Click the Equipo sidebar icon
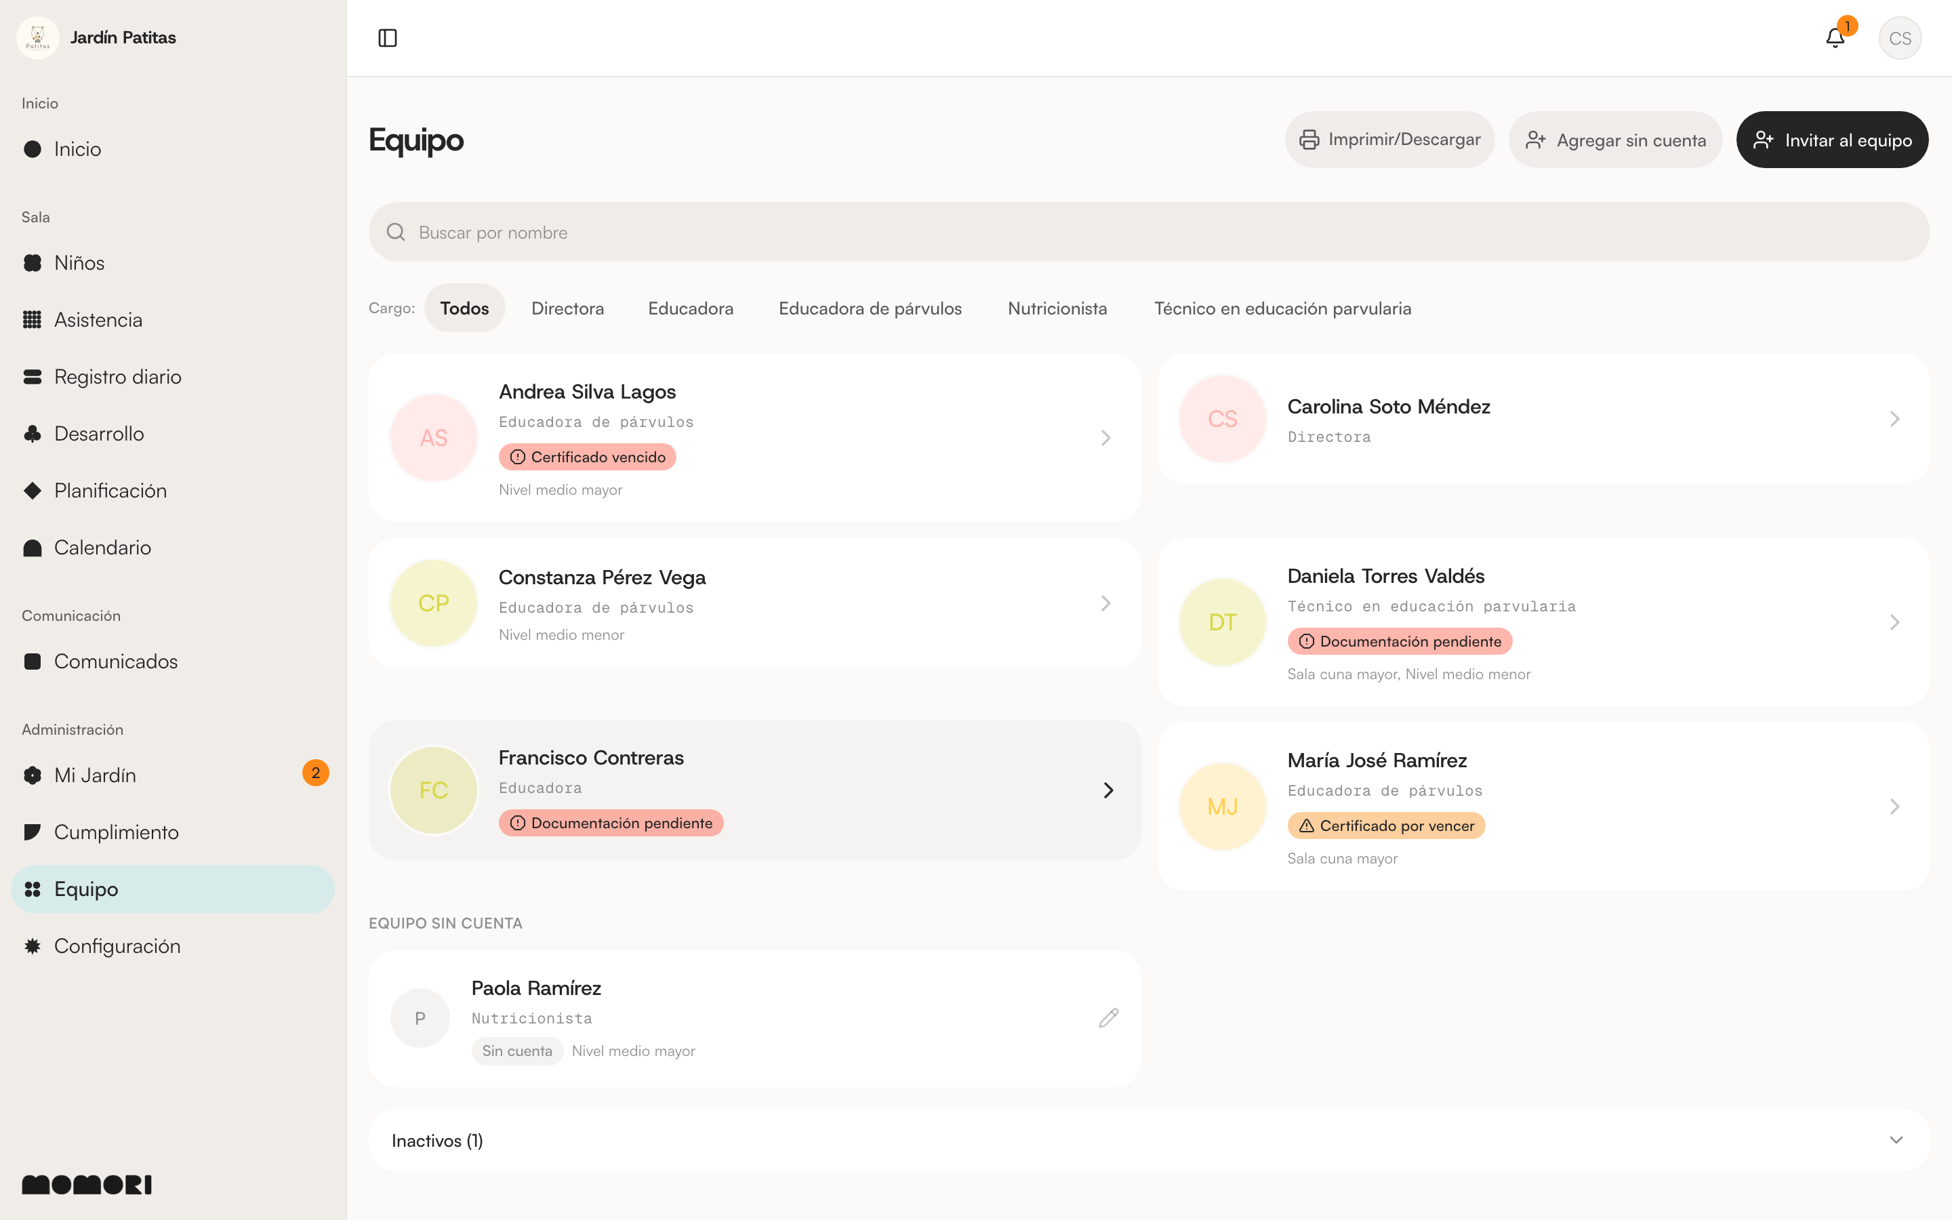 pos(33,889)
